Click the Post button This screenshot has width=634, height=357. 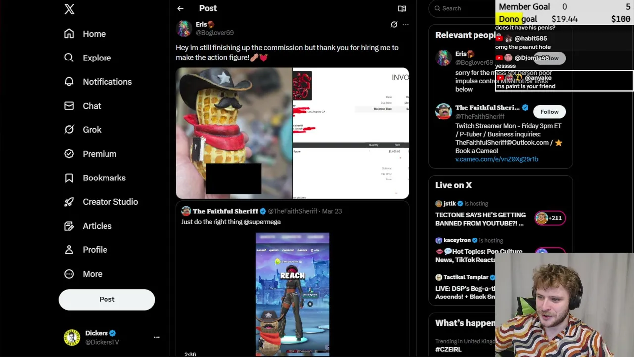click(x=107, y=299)
